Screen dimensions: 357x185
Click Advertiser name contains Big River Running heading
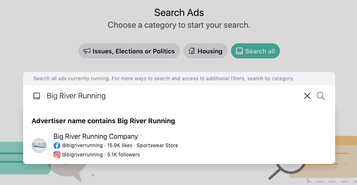[103, 121]
